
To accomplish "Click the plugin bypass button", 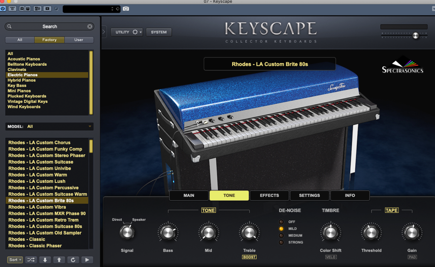I will pos(12,8).
